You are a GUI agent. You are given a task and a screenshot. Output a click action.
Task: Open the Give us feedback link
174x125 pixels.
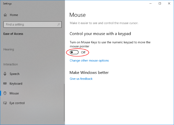(81, 79)
